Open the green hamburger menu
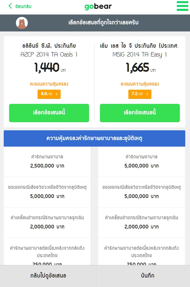The width and height of the screenshot is (190, 287). [x=182, y=6]
